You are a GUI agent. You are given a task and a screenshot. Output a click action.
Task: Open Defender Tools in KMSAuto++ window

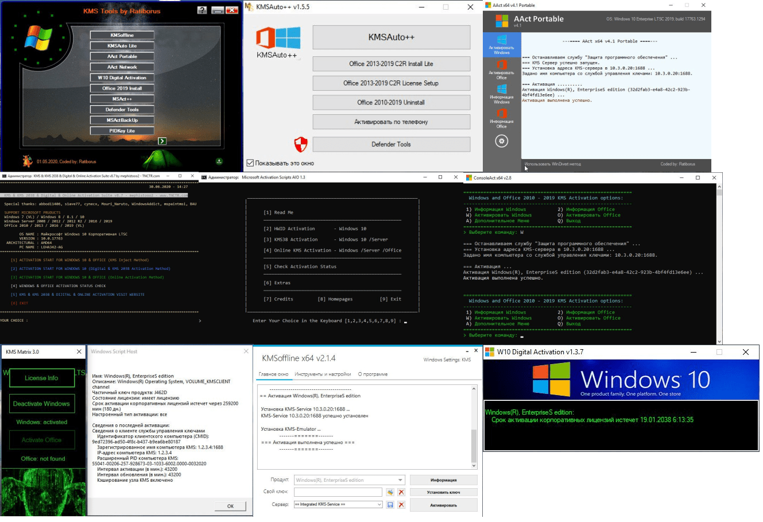click(391, 144)
